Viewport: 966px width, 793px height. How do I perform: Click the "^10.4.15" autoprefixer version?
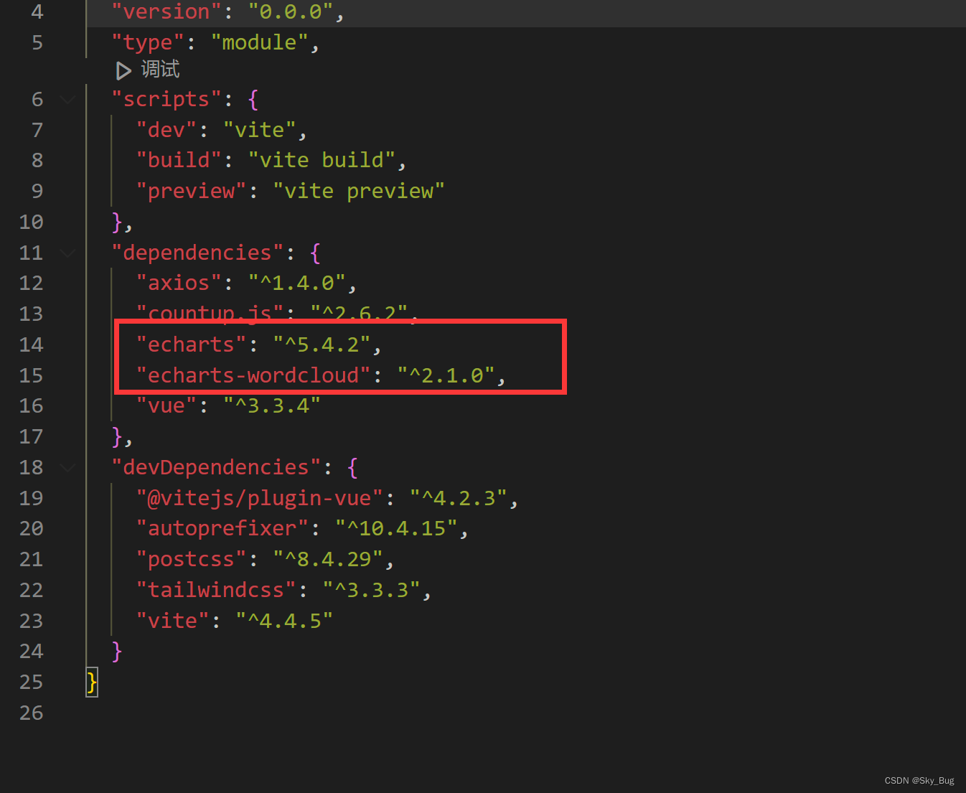(x=396, y=529)
